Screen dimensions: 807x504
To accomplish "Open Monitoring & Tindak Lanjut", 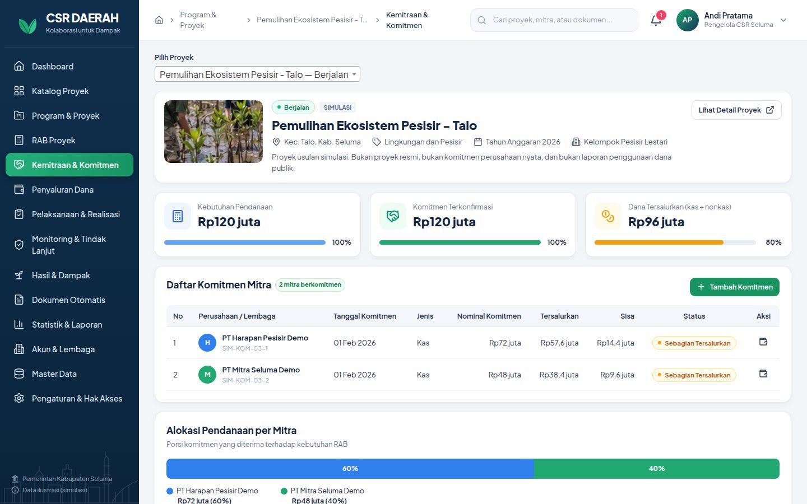I will pos(69,245).
